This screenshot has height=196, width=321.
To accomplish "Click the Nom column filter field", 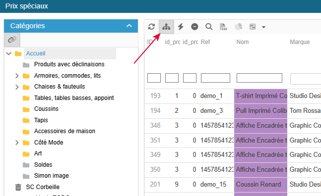I will coord(259,78).
